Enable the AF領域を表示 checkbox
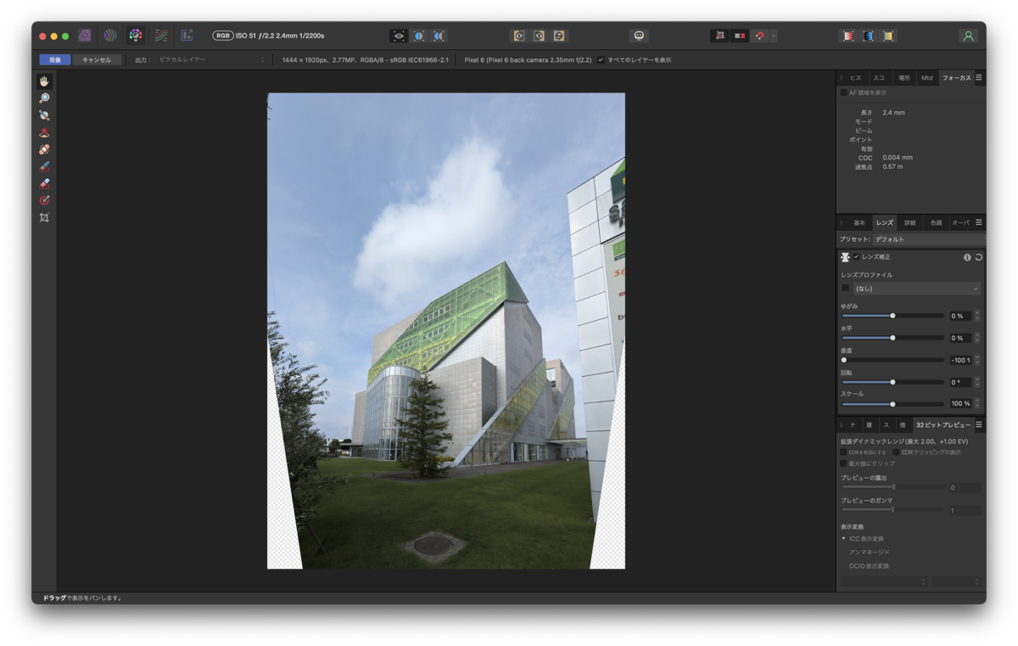Image resolution: width=1018 pixels, height=646 pixels. coord(844,93)
